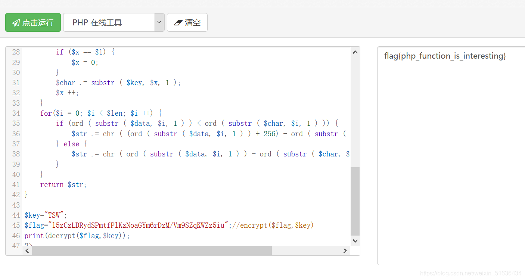Click the 清空 clear button

click(x=187, y=22)
